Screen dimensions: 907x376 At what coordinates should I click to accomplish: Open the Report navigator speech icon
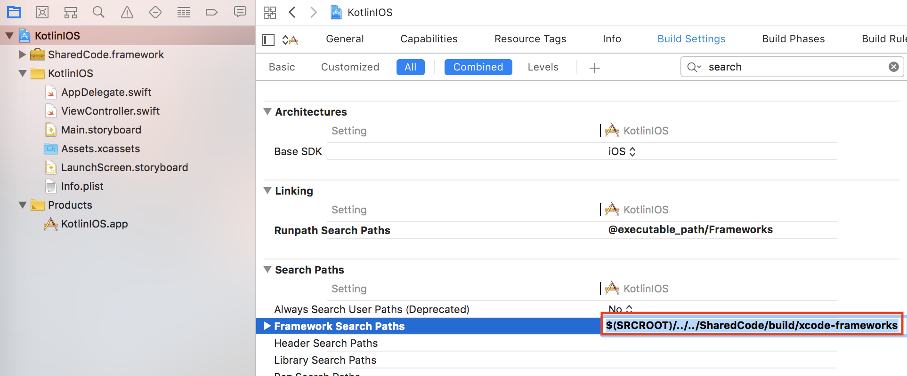240,12
